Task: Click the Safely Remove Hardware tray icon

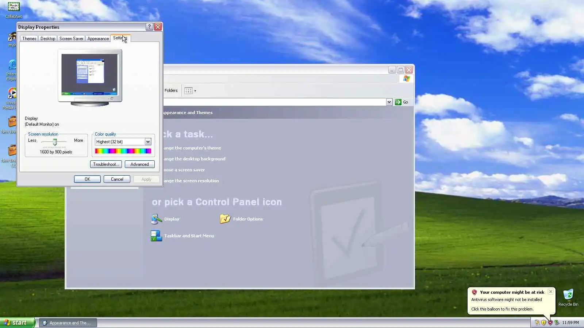Action: click(x=557, y=323)
